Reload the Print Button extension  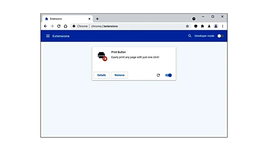point(158,75)
